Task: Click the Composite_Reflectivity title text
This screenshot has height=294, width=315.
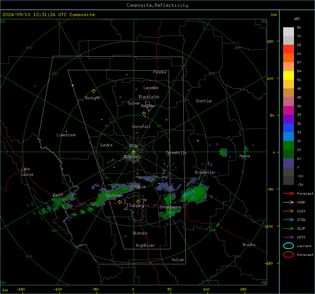Action: coord(157,5)
